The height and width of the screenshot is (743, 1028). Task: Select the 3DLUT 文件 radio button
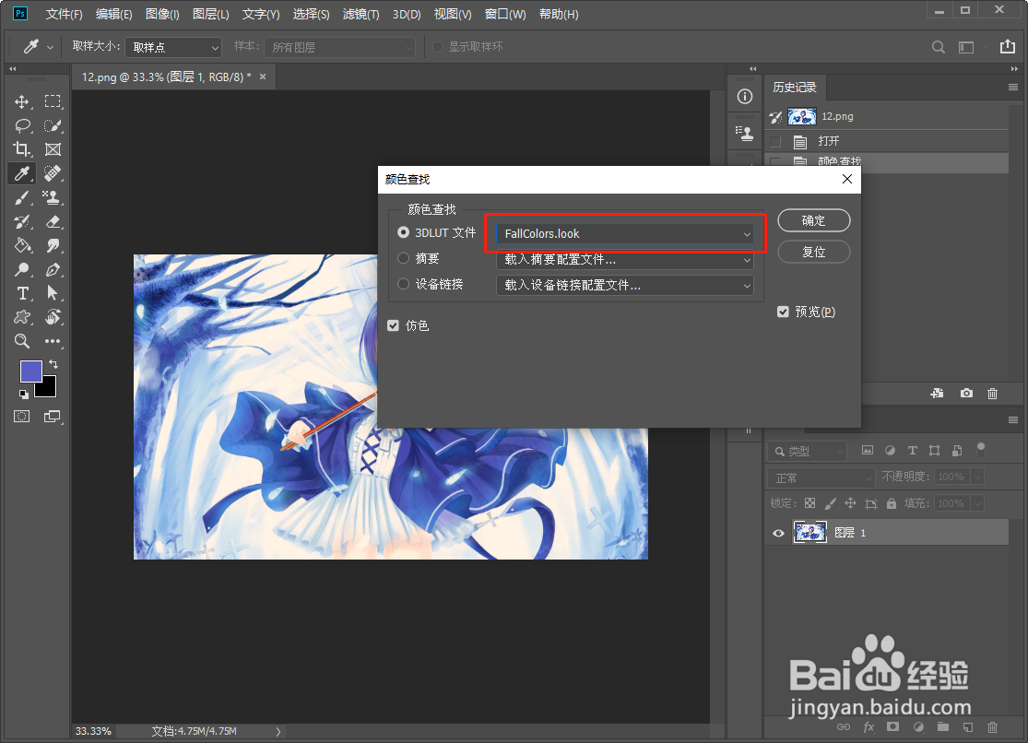coord(403,233)
